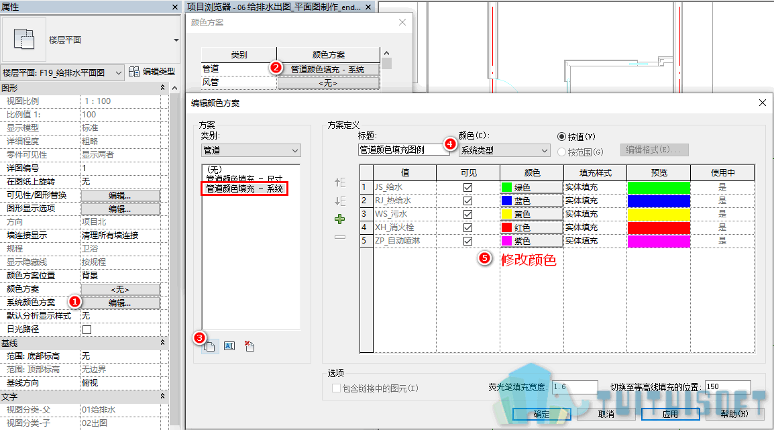Screen dimensions: 774x430
Task: Click the 详图编号 value field
Action: pos(121,168)
